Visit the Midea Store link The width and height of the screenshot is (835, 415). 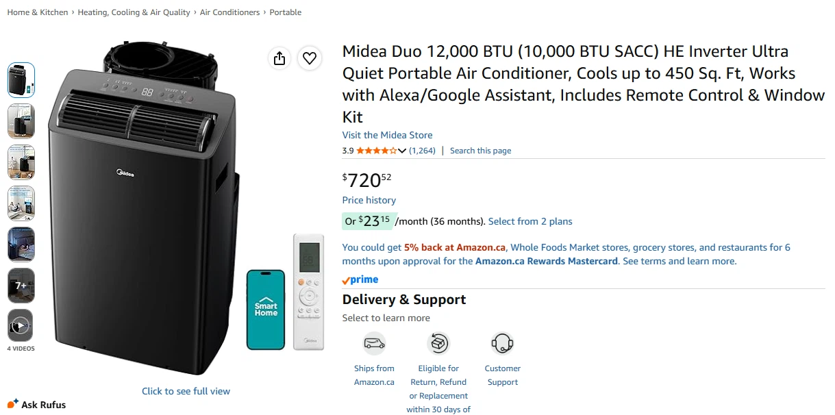(387, 135)
